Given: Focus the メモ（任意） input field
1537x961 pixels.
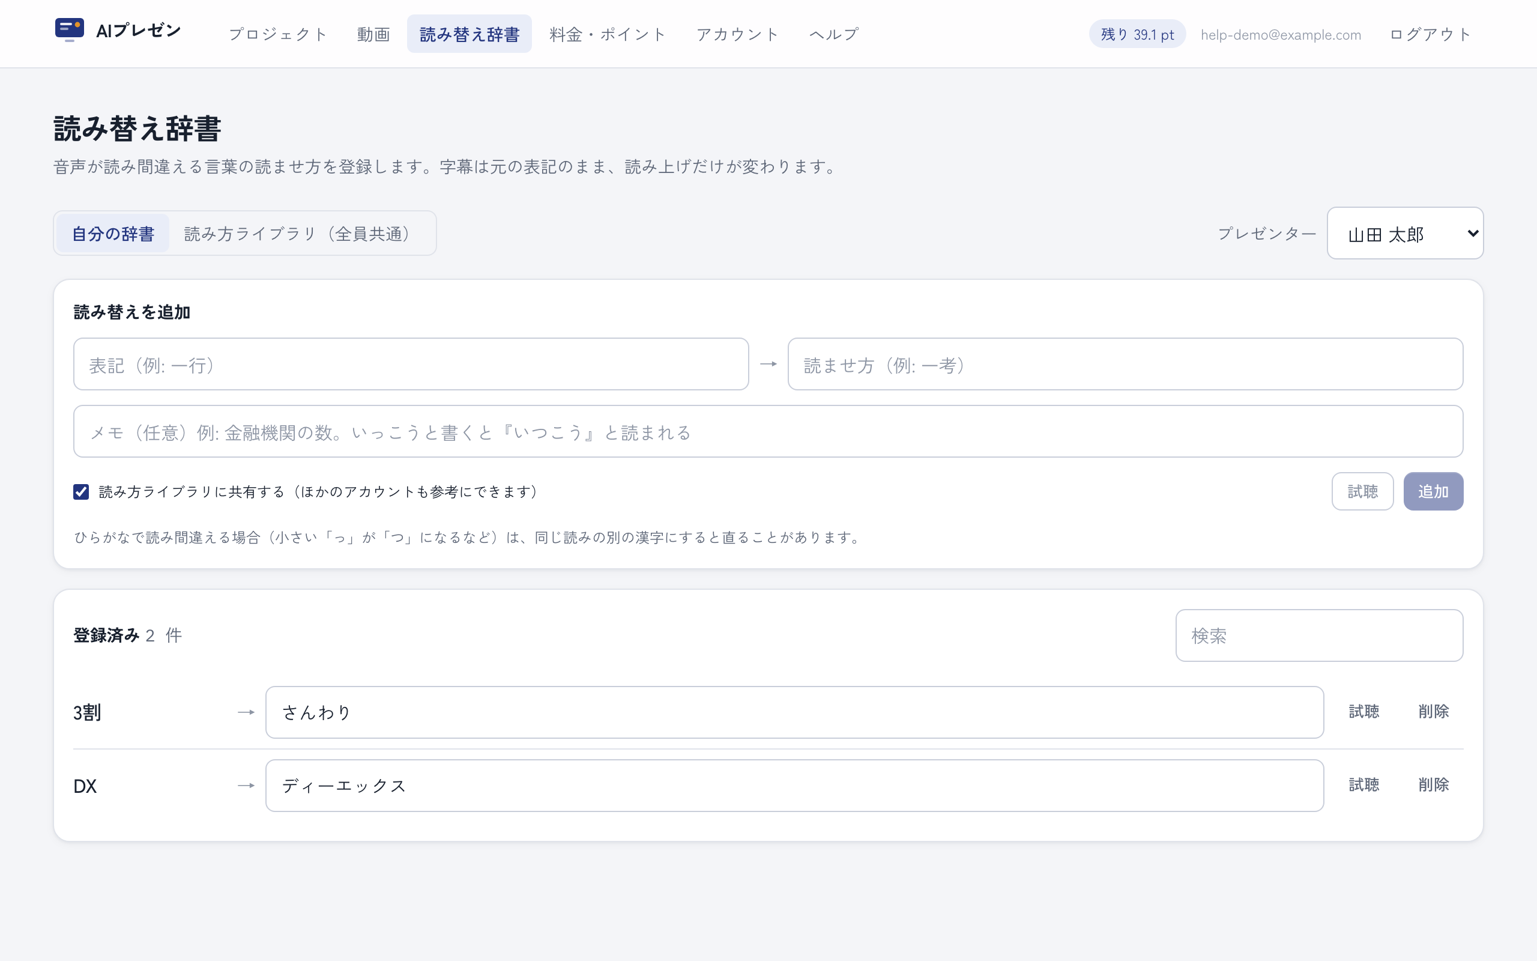Looking at the screenshot, I should point(768,432).
